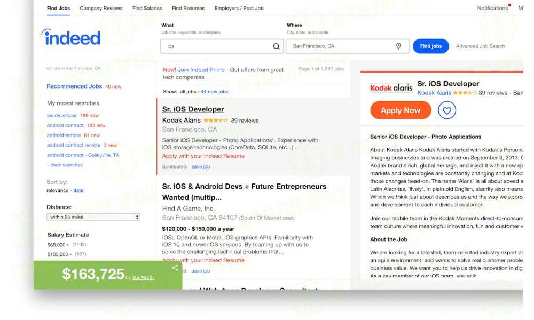Click the magnifier icon in the What field
This screenshot has width=534, height=320.
(276, 46)
